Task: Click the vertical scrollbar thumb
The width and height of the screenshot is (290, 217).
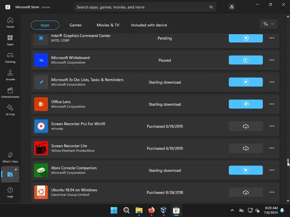Action: coord(288,161)
